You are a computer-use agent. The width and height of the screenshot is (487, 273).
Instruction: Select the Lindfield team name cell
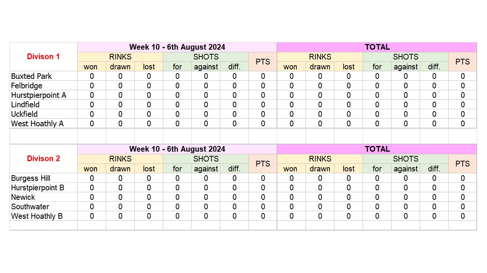43,105
